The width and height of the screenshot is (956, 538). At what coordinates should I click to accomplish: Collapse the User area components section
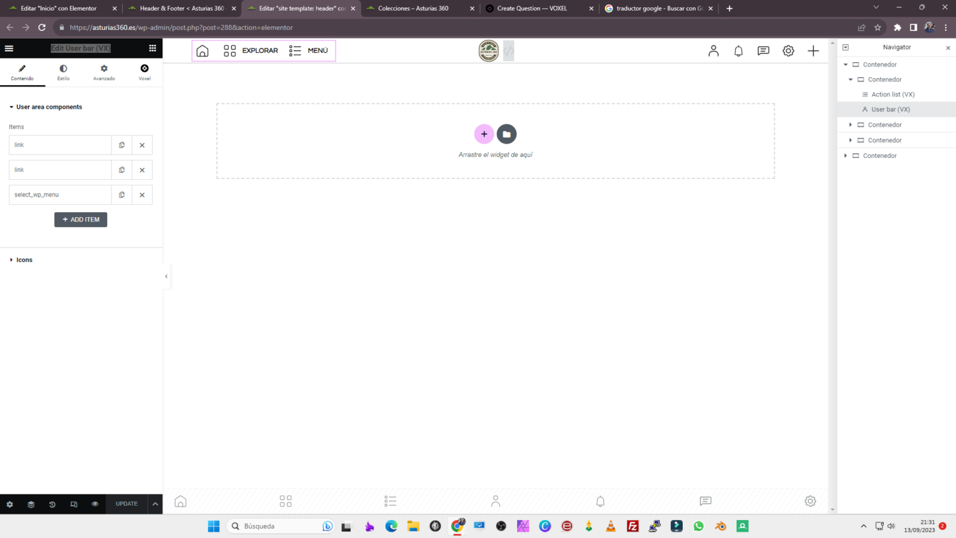tap(45, 106)
